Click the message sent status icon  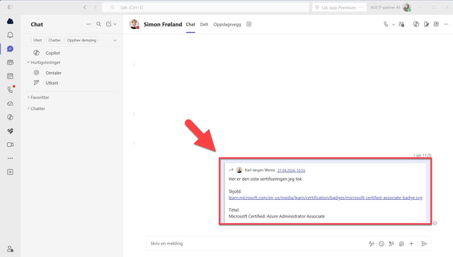click(x=435, y=223)
